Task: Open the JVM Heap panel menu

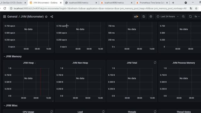Action: [x=35, y=63]
